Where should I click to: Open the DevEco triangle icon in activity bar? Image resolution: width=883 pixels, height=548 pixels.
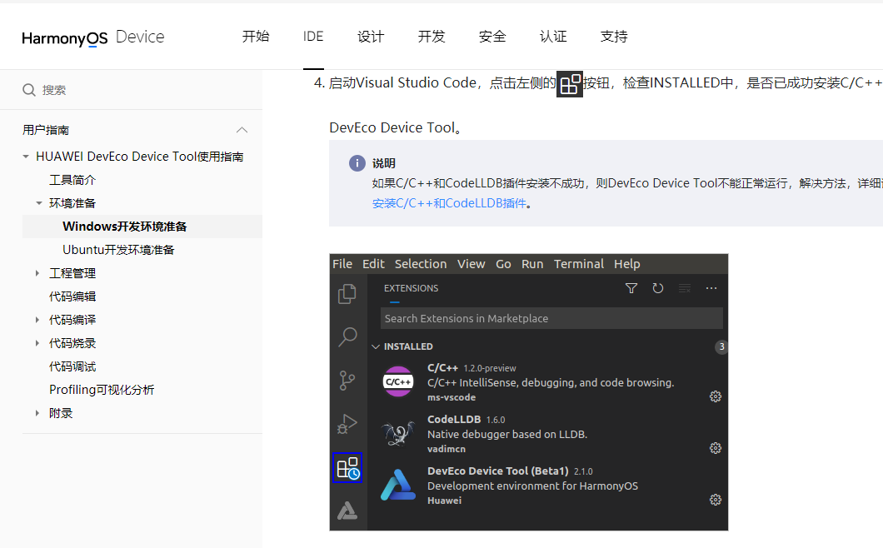click(347, 511)
